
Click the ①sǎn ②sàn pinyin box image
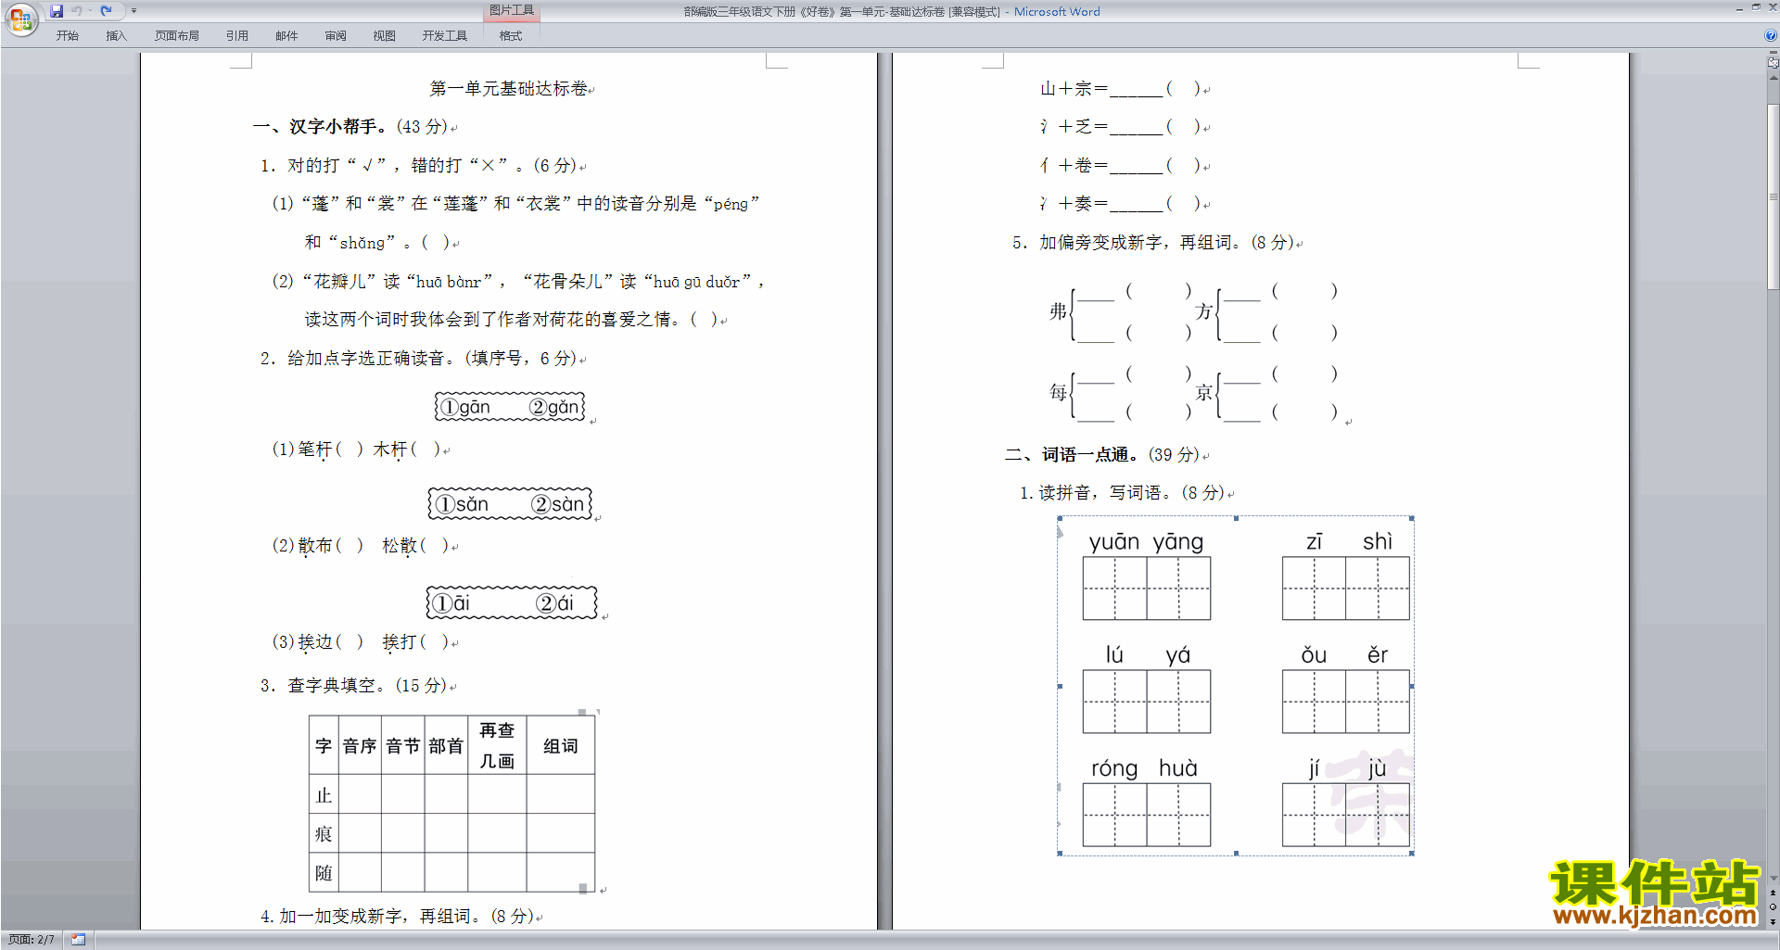click(510, 504)
